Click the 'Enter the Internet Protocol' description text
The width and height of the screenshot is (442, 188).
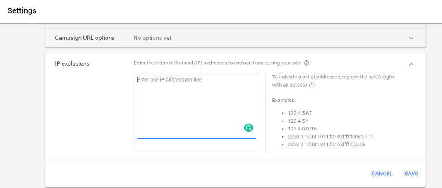[217, 63]
